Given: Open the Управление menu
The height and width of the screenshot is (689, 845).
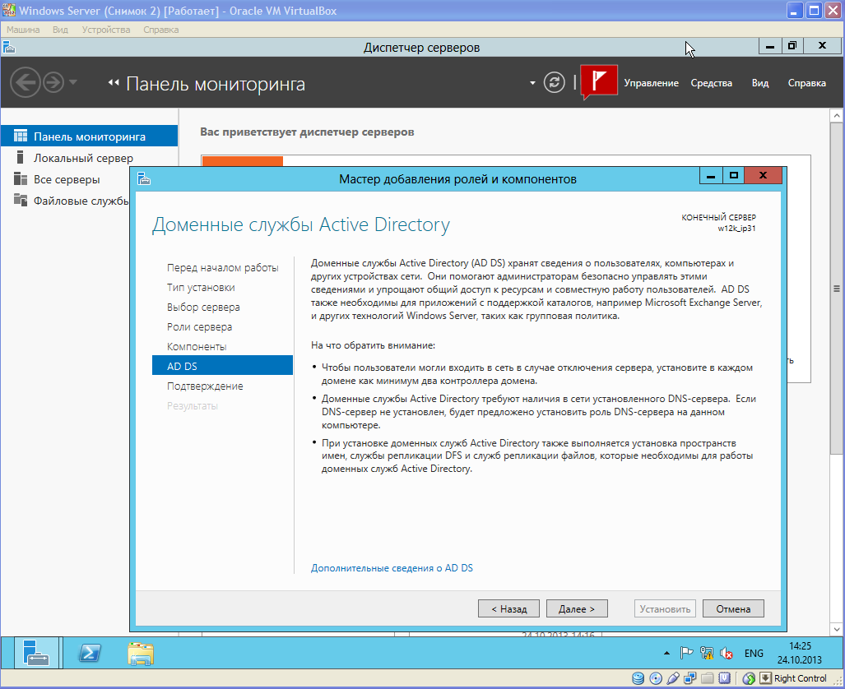Looking at the screenshot, I should 651,83.
